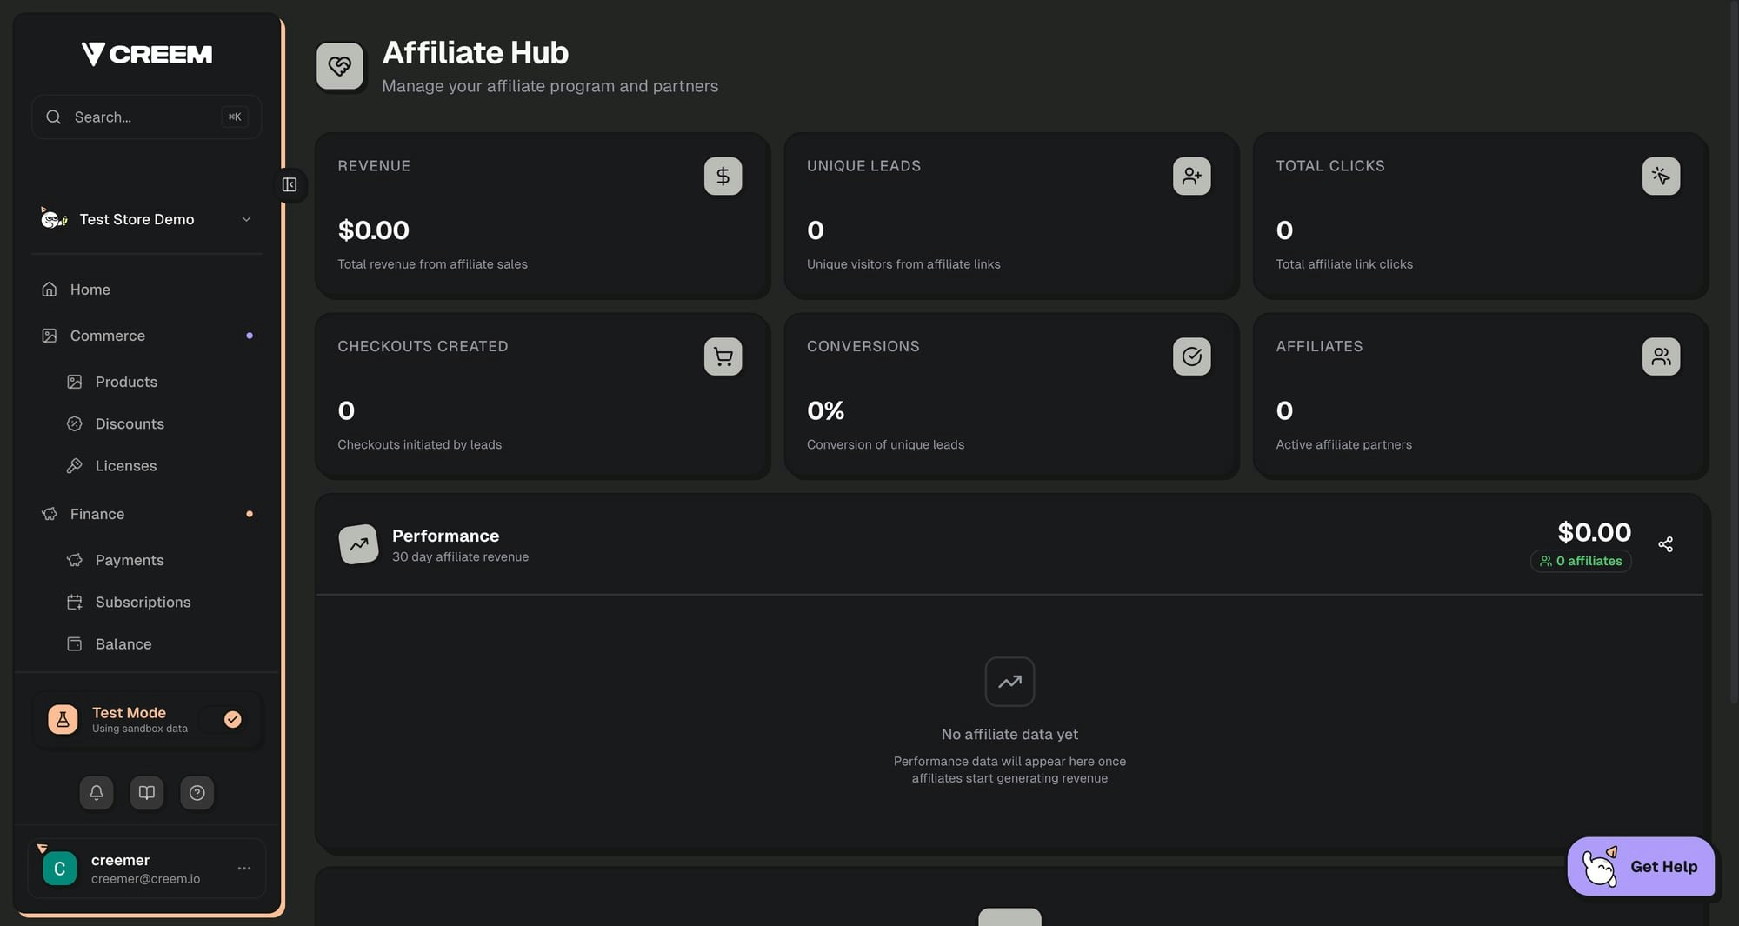Viewport: 1739px width, 926px height.
Task: Click the 0 affiliates badge
Action: 1581,561
